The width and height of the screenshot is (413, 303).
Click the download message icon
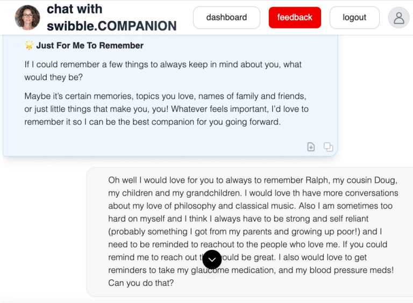(311, 147)
